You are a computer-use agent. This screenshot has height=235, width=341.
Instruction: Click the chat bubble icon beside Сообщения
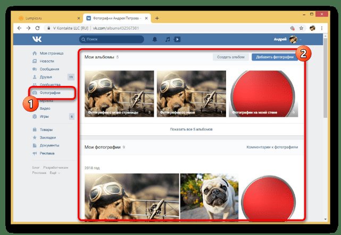pos(35,69)
